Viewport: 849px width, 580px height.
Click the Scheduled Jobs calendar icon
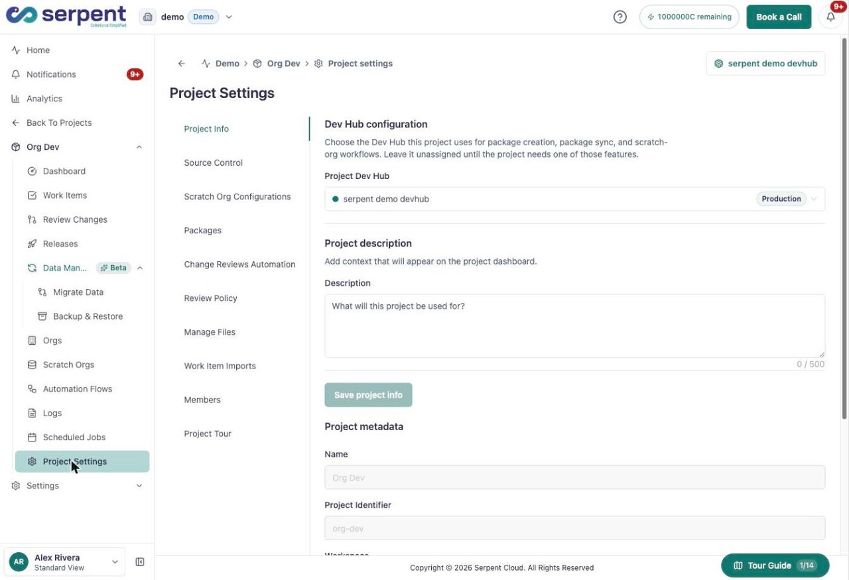(32, 437)
